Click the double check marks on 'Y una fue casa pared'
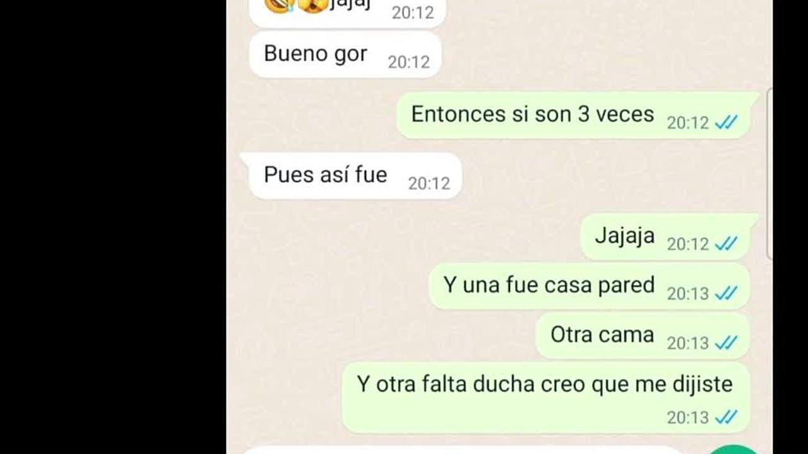The image size is (808, 454). pos(726,293)
